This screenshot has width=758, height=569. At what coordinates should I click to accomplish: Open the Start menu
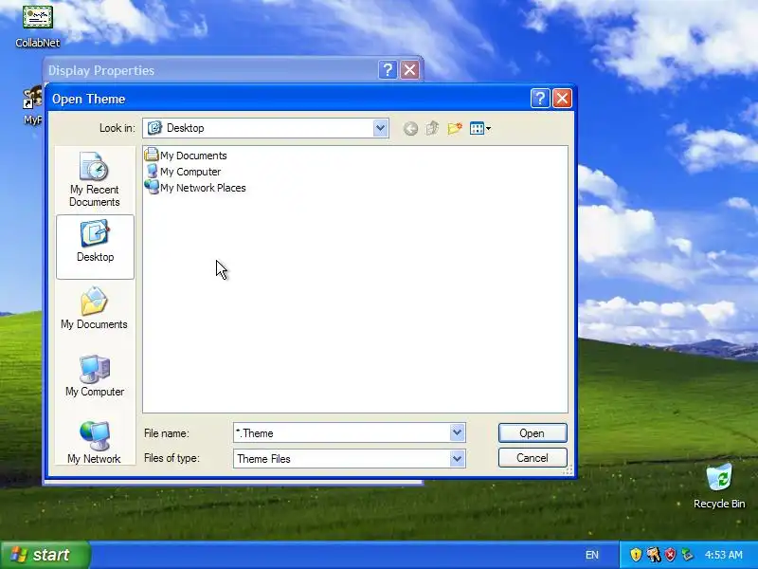pyautogui.click(x=45, y=555)
